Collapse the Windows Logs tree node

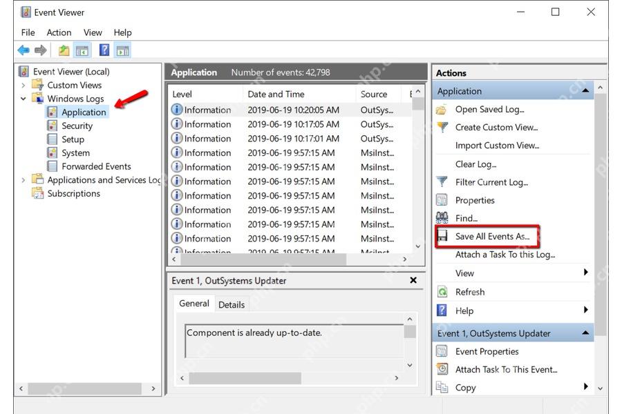pos(23,99)
